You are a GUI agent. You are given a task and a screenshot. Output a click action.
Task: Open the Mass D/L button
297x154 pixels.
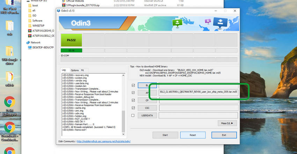pos(227,123)
